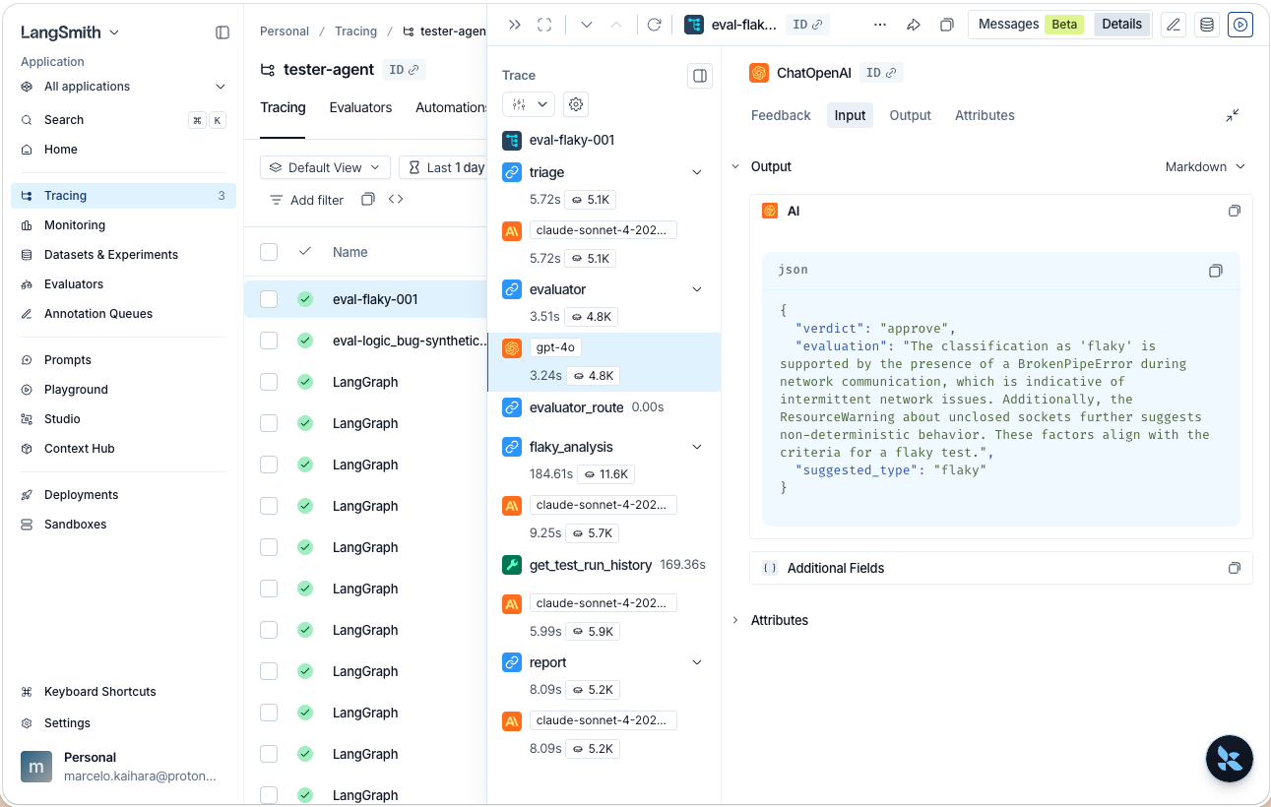Collapse the flaky_analysis node
The width and height of the screenshot is (1271, 807).
pyautogui.click(x=697, y=447)
